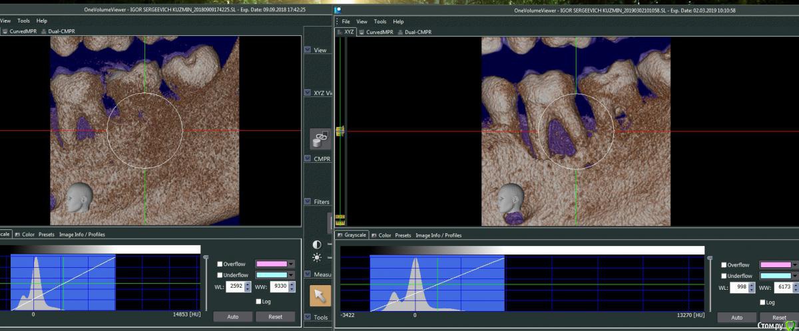Click the contrast half-circle icon
This screenshot has width=799, height=331.
pos(316,245)
